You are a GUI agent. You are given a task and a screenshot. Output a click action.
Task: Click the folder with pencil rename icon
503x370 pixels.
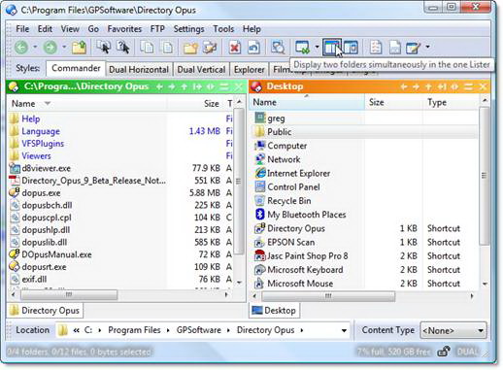[210, 48]
